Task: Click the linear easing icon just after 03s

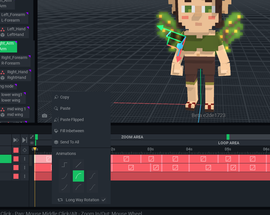Action: pyautogui.click(x=156, y=168)
